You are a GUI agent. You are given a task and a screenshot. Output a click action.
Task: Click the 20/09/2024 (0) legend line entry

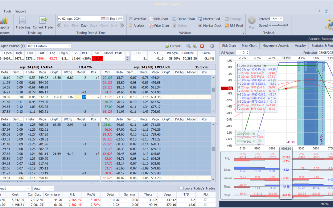click(x=246, y=134)
